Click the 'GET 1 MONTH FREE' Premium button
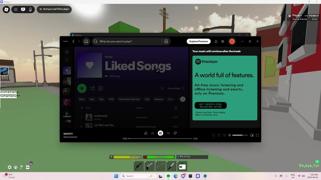321x180 pixels. (211, 105)
